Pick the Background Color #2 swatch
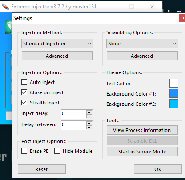The width and height of the screenshot is (185, 180). (174, 104)
